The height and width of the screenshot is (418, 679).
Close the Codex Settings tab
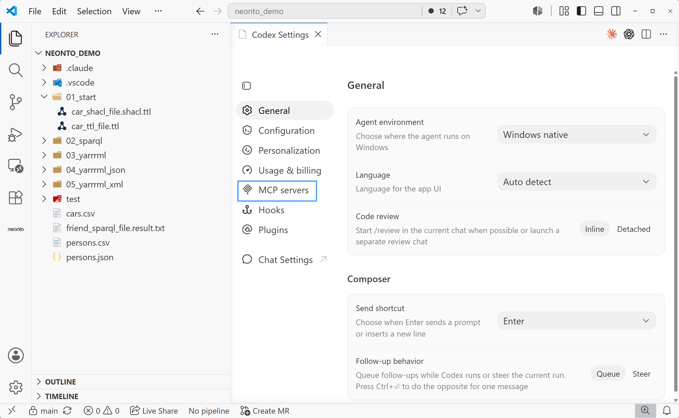pyautogui.click(x=318, y=34)
